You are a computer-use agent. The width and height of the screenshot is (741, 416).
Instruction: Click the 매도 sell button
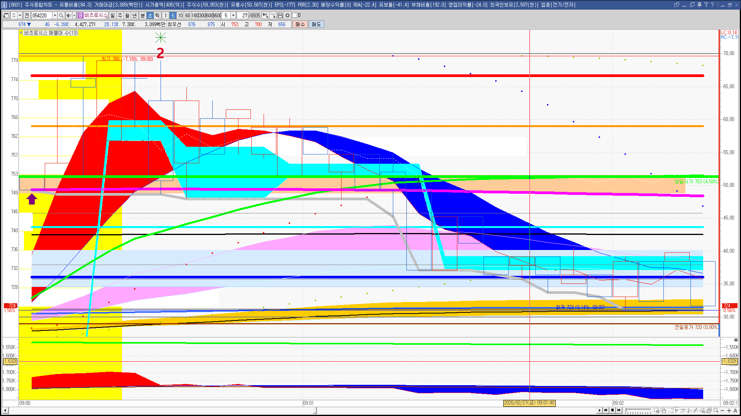(316, 24)
